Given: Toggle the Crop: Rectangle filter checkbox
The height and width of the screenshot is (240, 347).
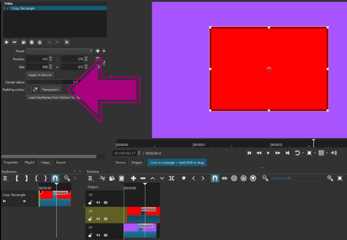Looking at the screenshot, I should [8, 8].
